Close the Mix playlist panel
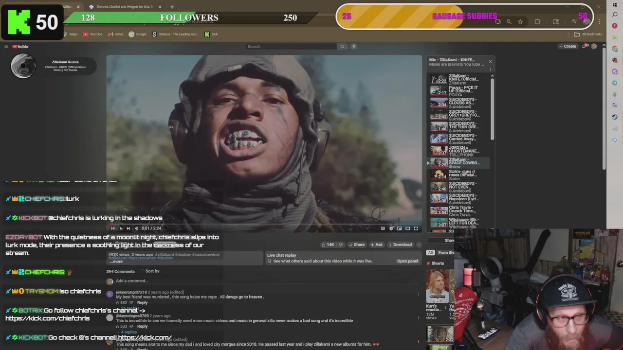Image resolution: width=623 pixels, height=350 pixels. tap(490, 61)
